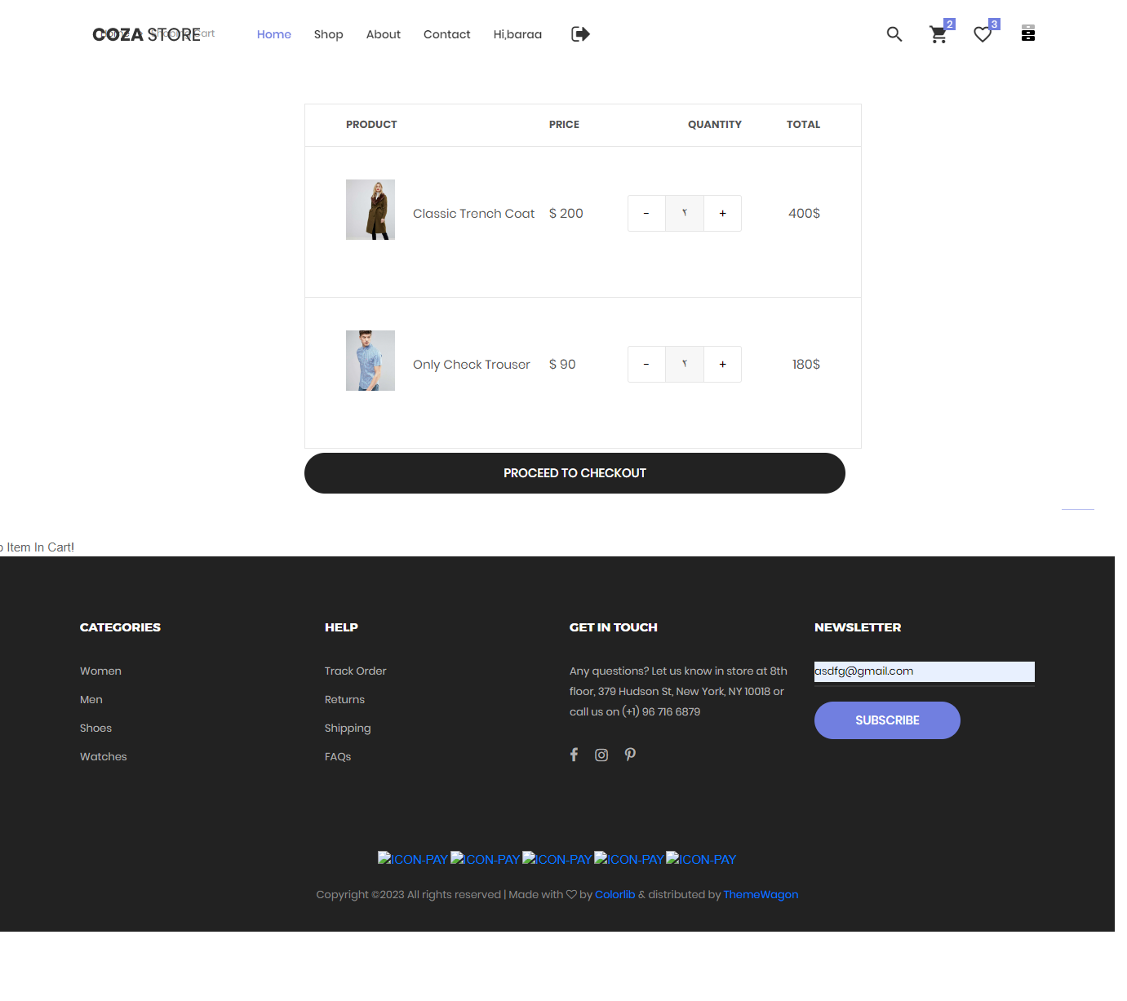Click the TOTAL column header

(803, 125)
